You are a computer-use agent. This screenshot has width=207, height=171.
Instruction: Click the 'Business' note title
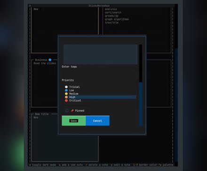coord(41,60)
